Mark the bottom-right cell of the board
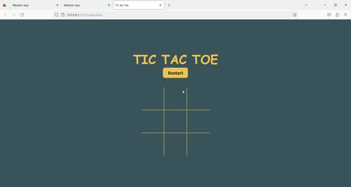351x187 pixels. (198, 144)
